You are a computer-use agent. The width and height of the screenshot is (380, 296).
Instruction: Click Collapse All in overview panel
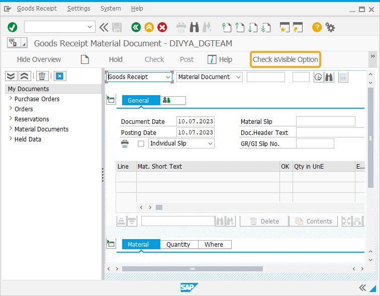click(25, 76)
